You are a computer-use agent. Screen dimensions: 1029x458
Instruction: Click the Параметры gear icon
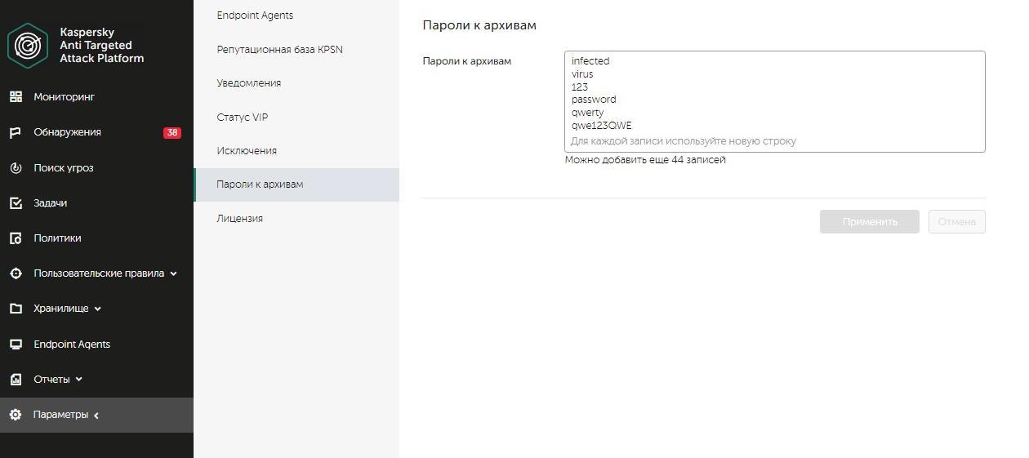pos(16,415)
